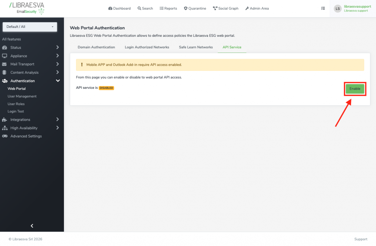Switch to Safe Learn Networks tab

[196, 47]
